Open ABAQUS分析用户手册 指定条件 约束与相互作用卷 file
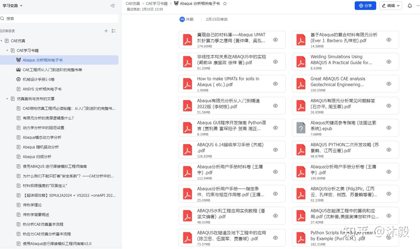420x249 pixels. [x=232, y=194]
